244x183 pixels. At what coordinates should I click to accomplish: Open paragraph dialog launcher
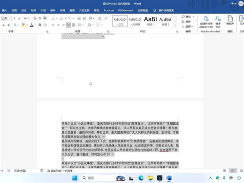click(x=108, y=31)
